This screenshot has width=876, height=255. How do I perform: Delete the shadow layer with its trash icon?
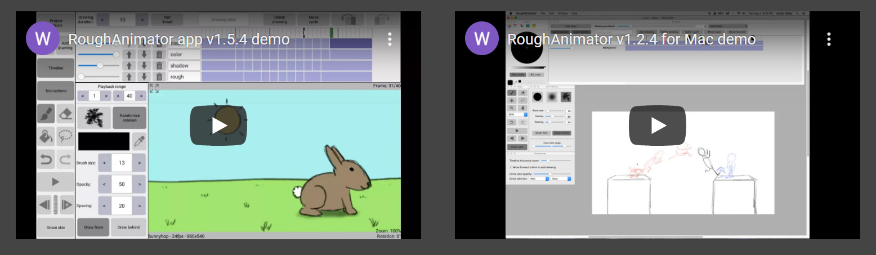159,65
